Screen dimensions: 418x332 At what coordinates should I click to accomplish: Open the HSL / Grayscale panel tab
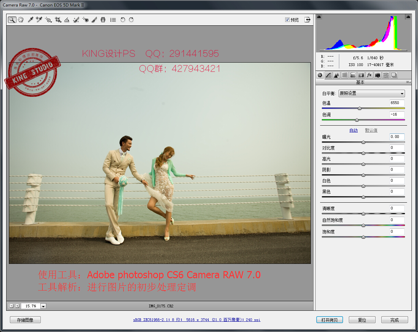point(345,75)
